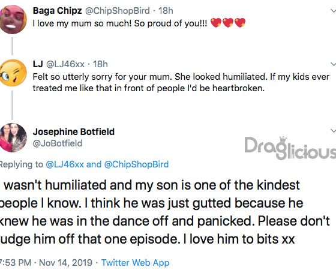Click the 18h timestamp on Baga's tweet
The height and width of the screenshot is (276, 336).
pos(166,11)
